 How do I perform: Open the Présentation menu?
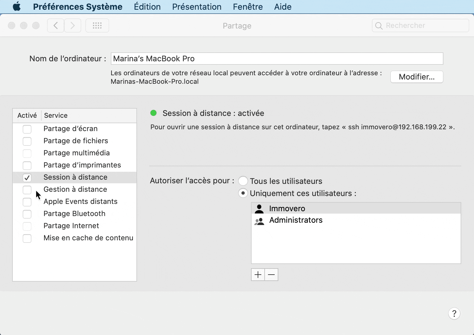click(197, 7)
